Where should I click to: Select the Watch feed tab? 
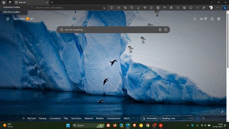pyautogui.click(x=127, y=118)
